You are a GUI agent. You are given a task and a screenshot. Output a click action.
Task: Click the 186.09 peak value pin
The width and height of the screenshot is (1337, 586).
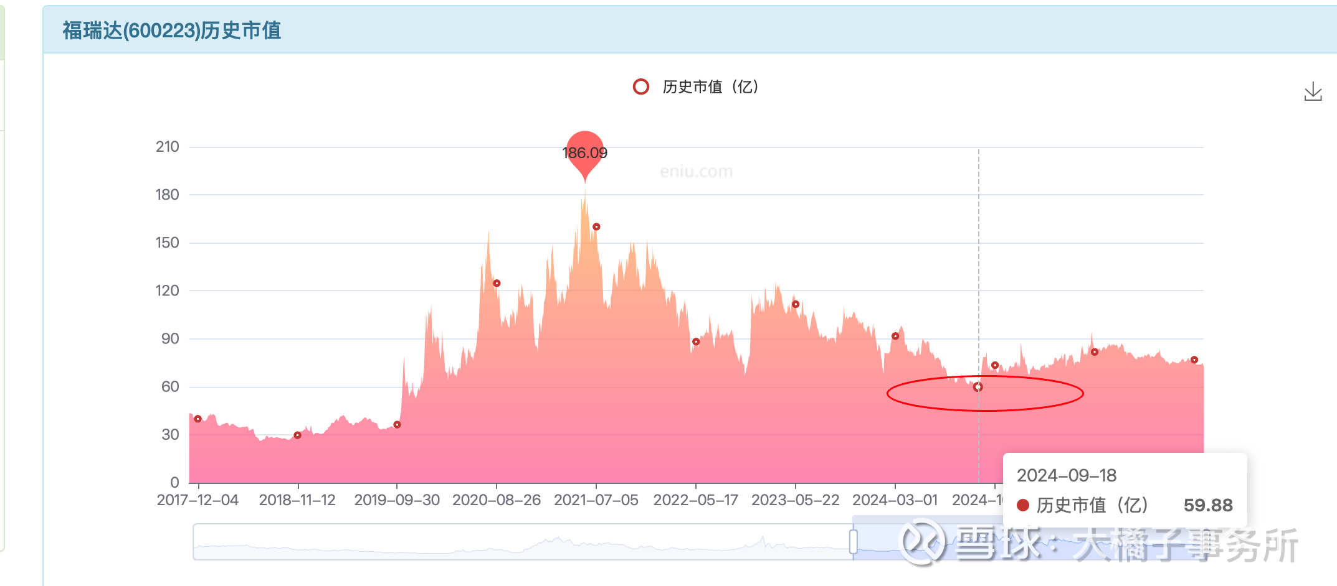coord(585,153)
